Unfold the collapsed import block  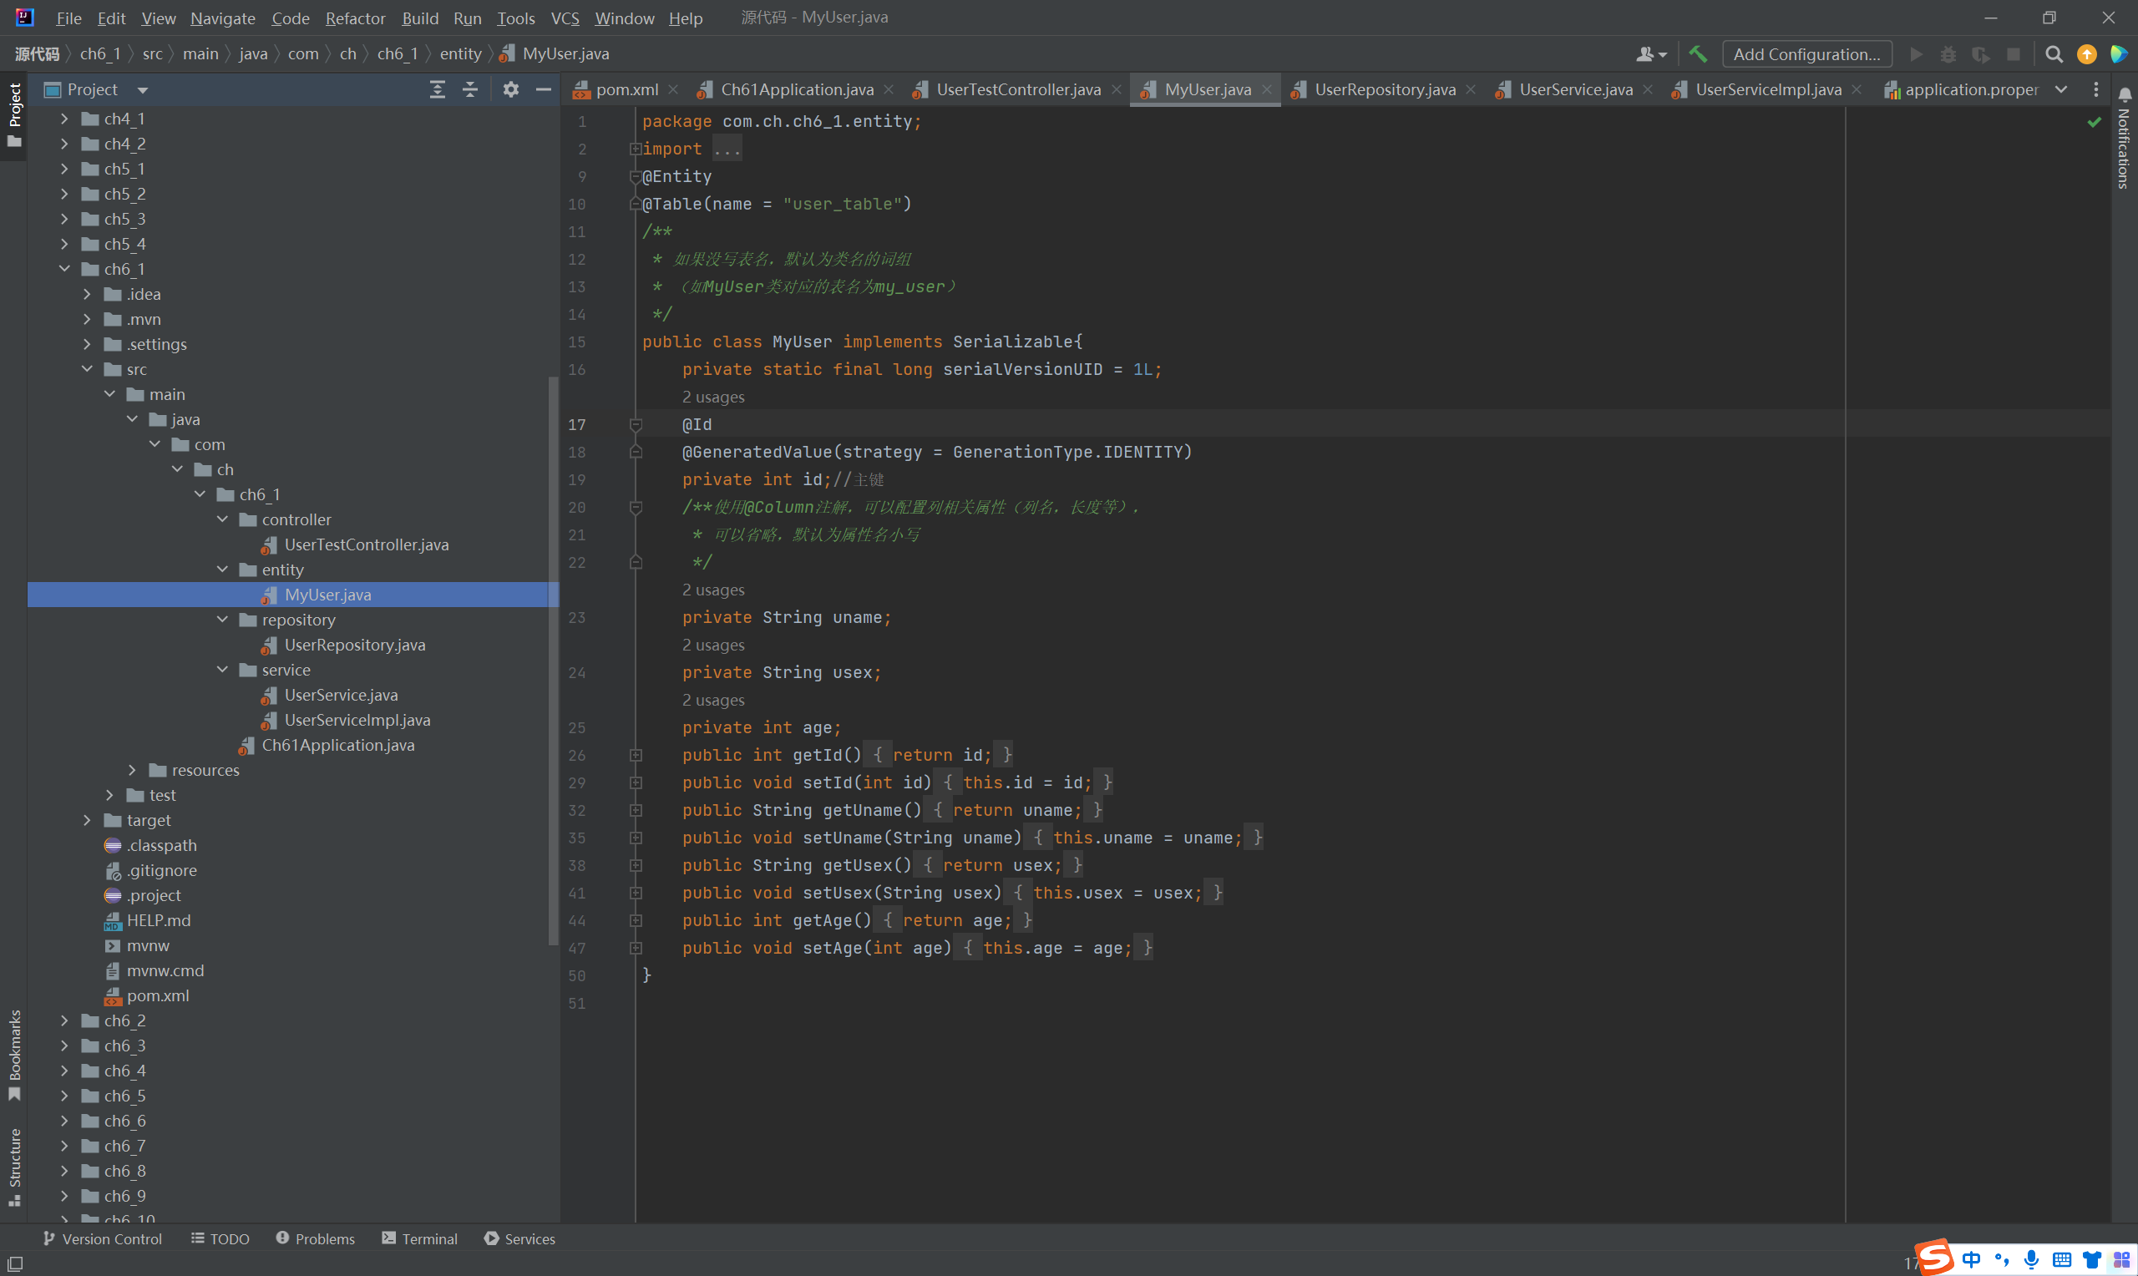(x=636, y=149)
